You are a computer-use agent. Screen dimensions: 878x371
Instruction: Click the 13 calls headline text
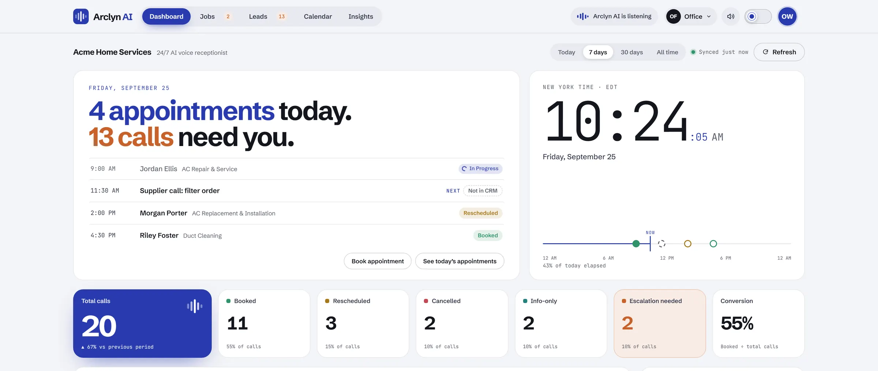131,137
